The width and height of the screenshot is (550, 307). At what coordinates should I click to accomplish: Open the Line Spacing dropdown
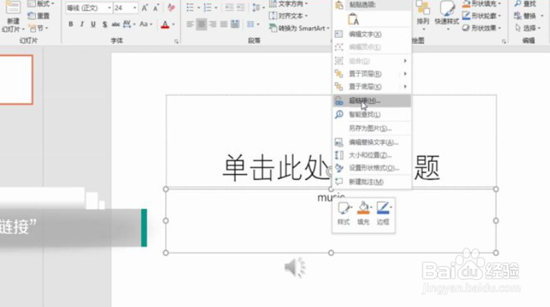click(259, 7)
